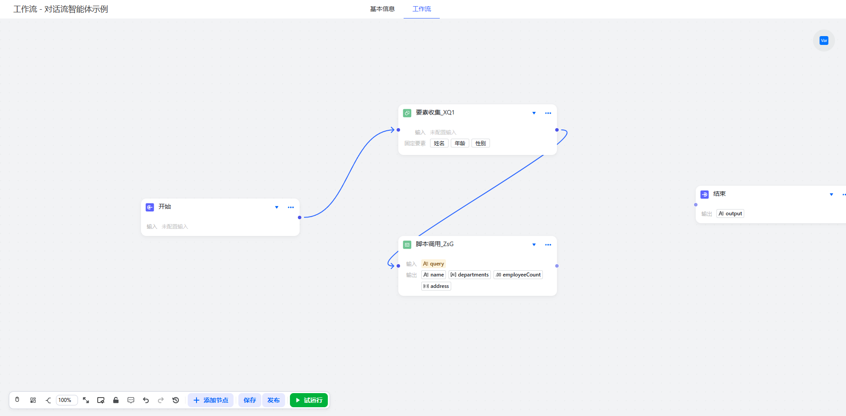Click the green 试运行 button
Screen dimensions: 846x416
309,400
